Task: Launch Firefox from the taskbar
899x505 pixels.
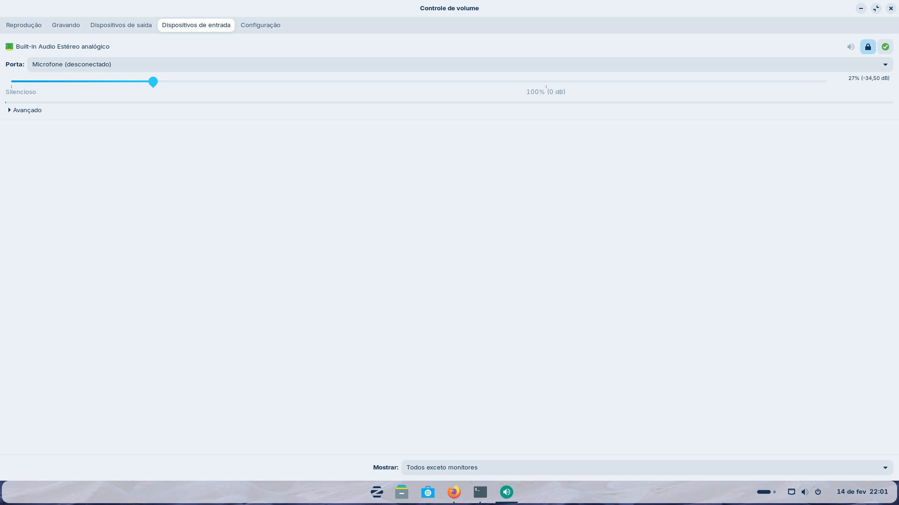Action: tap(454, 492)
